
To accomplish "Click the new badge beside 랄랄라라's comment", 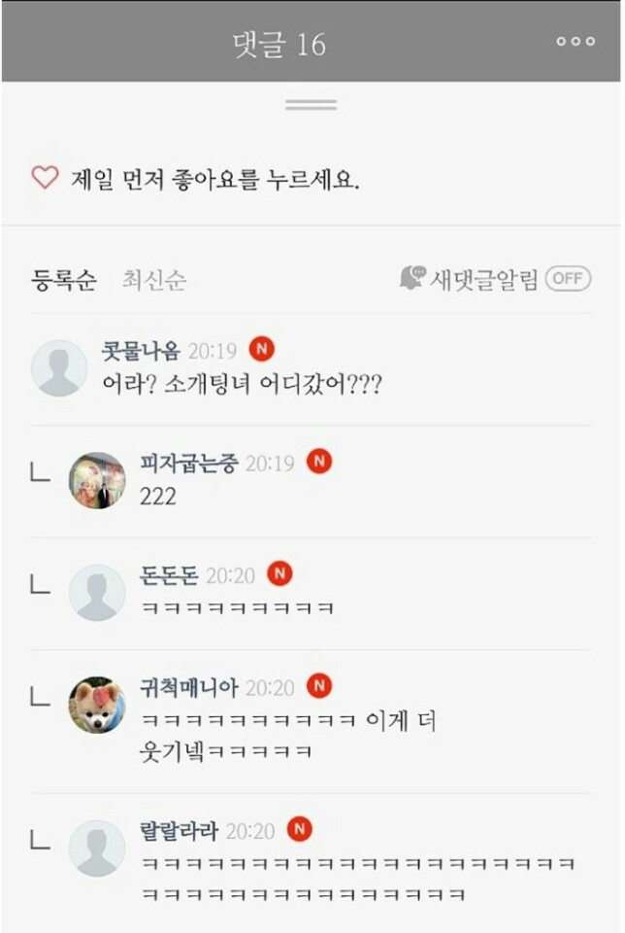I will [x=299, y=829].
